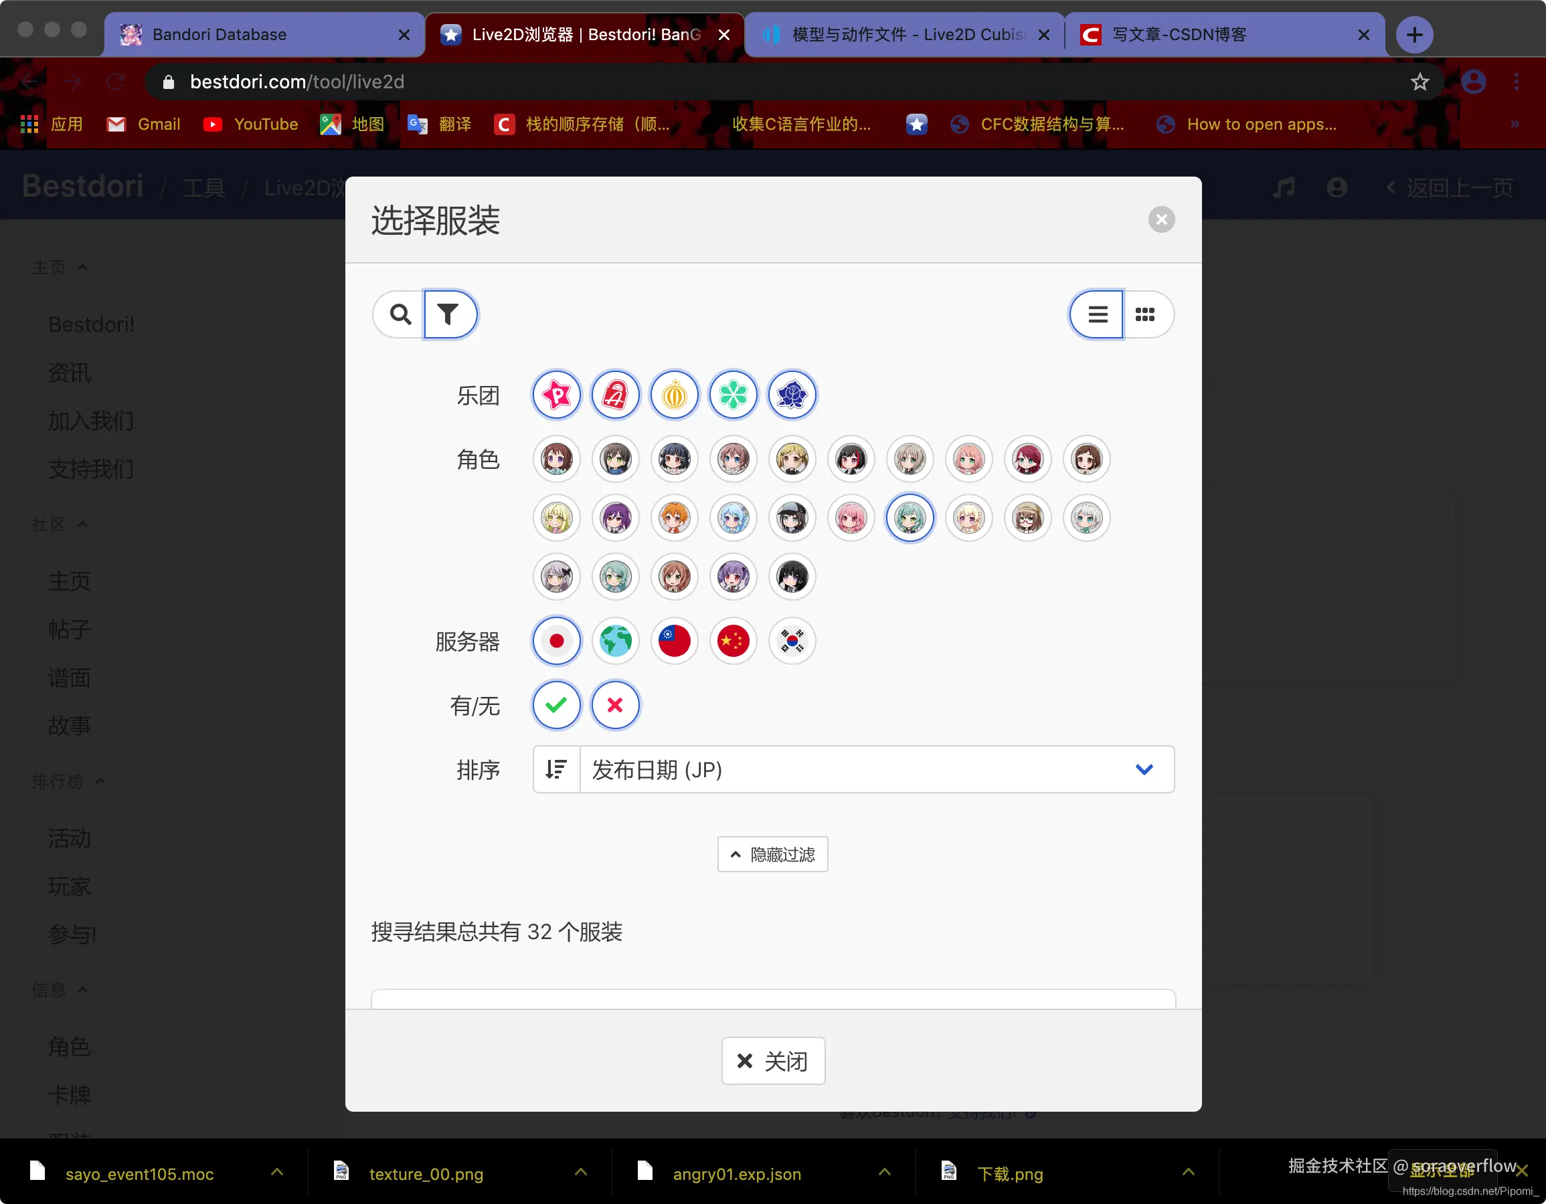Click the 隐藏过滤 button
1546x1204 pixels.
click(772, 854)
